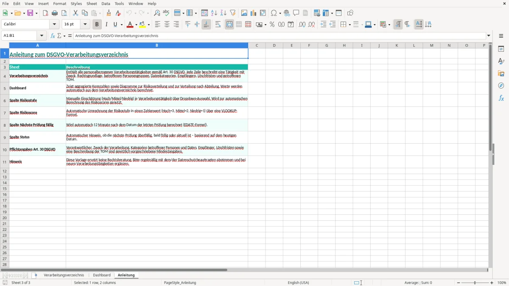The image size is (509, 286).
Task: Insert a pivot table
Action: point(263,13)
